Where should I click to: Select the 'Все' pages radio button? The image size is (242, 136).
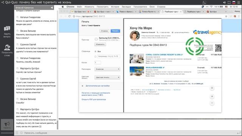click(95, 51)
